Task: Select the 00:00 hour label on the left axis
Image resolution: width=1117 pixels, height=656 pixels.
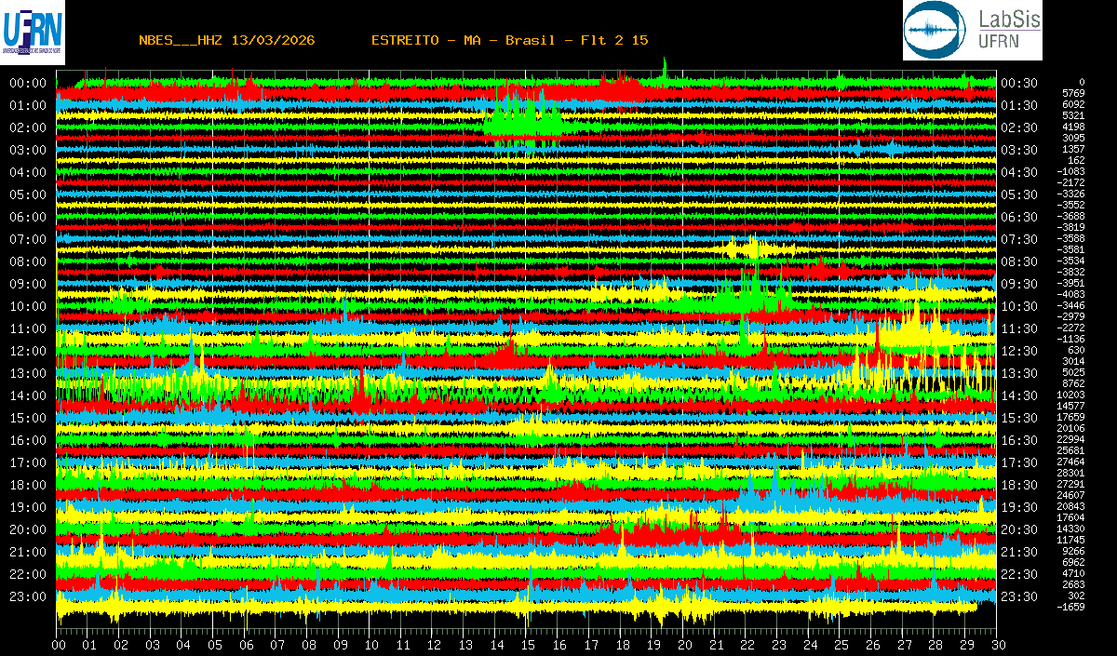Action: (x=28, y=83)
